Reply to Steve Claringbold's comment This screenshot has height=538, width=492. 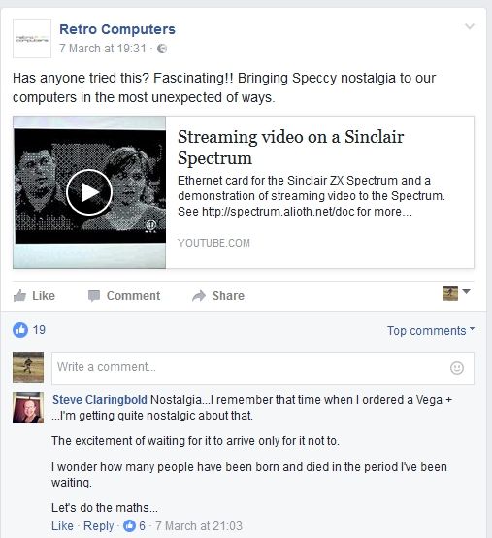coord(99,525)
